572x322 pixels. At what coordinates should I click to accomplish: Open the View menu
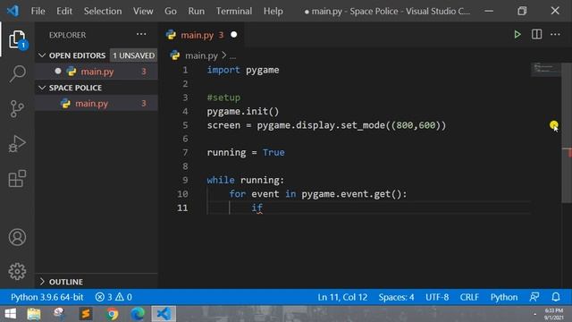143,11
